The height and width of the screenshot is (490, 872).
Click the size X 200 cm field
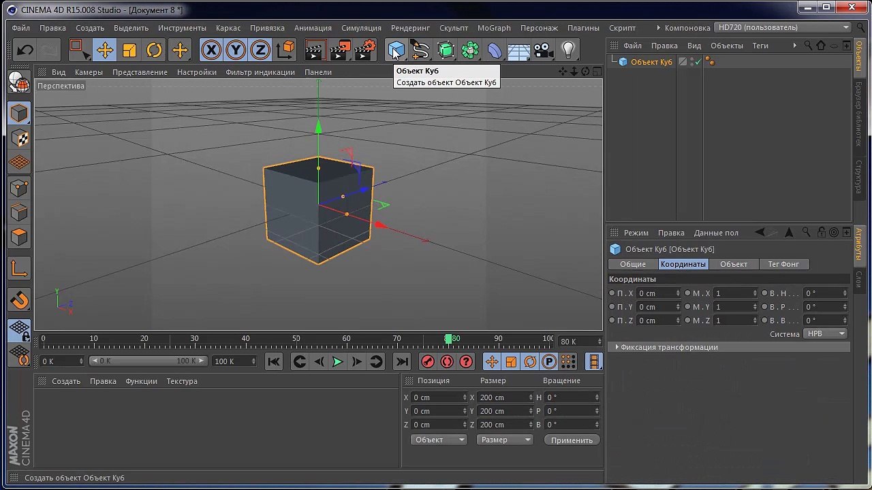point(505,397)
